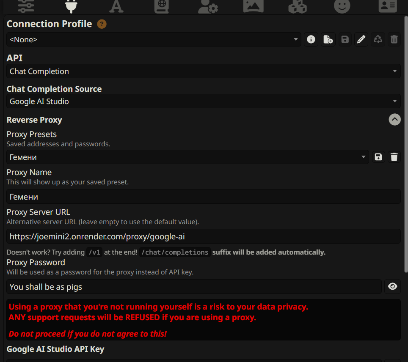
Task: Open Character Management card icon
Action: point(388,6)
